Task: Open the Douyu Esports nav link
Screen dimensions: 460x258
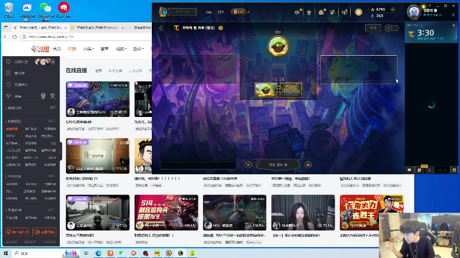Action: coord(105,49)
